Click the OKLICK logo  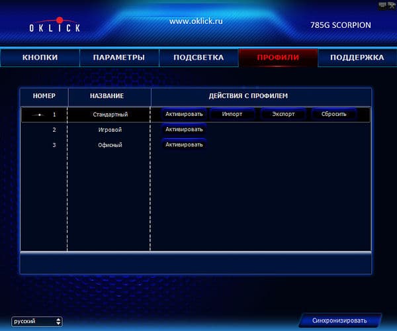pyautogui.click(x=55, y=25)
